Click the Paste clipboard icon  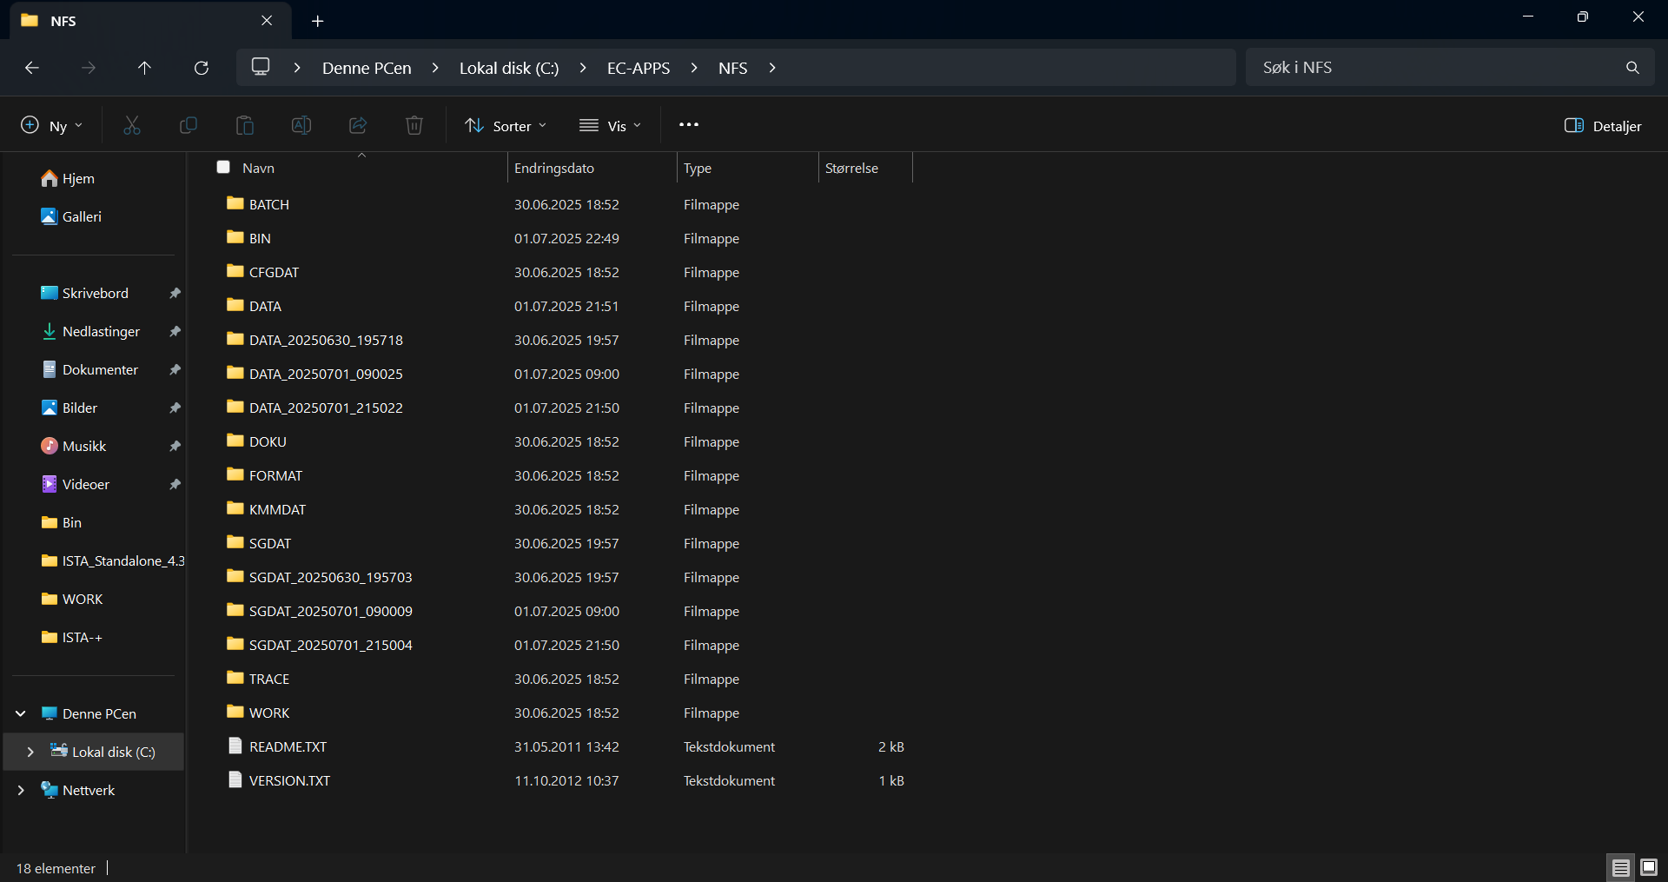click(245, 126)
